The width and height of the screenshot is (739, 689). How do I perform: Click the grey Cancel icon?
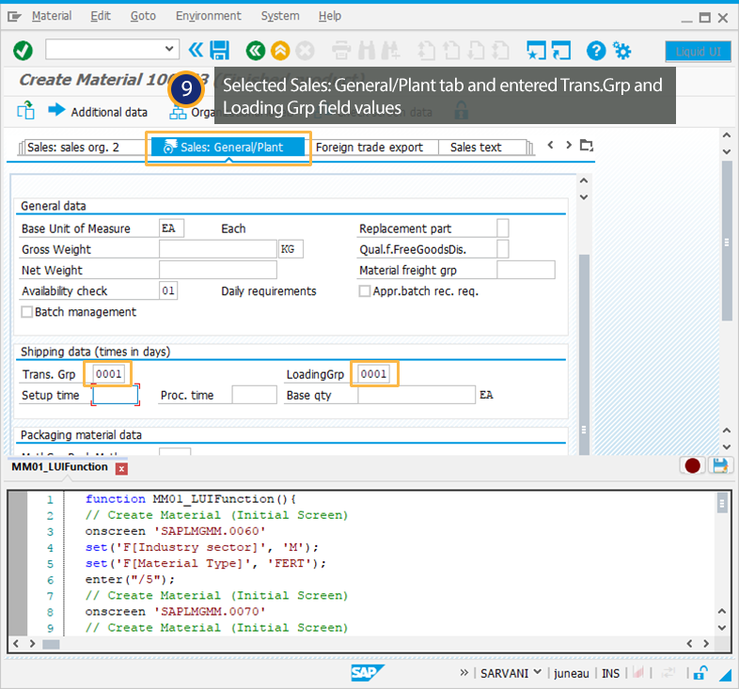coord(305,51)
